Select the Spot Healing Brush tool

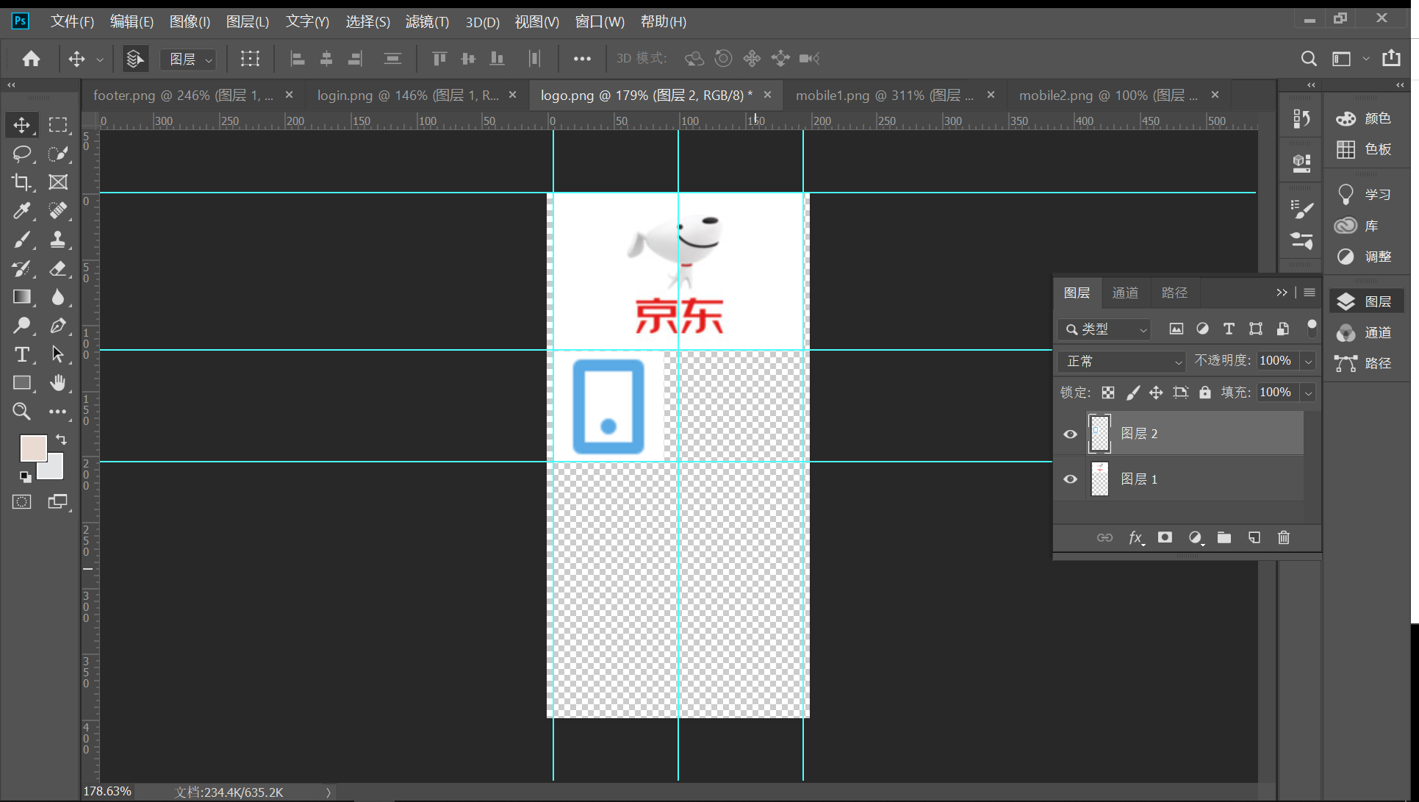pos(58,211)
